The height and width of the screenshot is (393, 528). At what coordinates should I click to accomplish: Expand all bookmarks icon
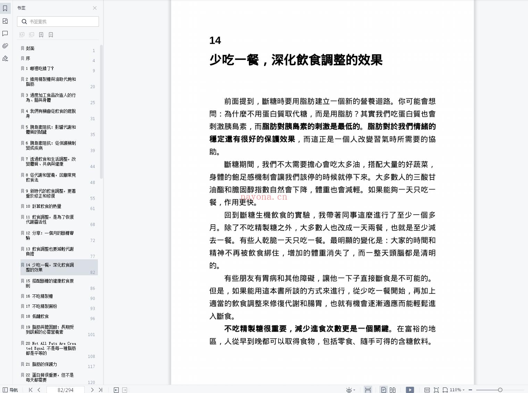(x=22, y=35)
